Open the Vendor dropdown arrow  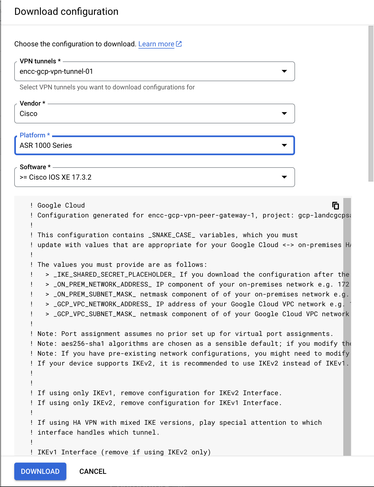pos(284,114)
